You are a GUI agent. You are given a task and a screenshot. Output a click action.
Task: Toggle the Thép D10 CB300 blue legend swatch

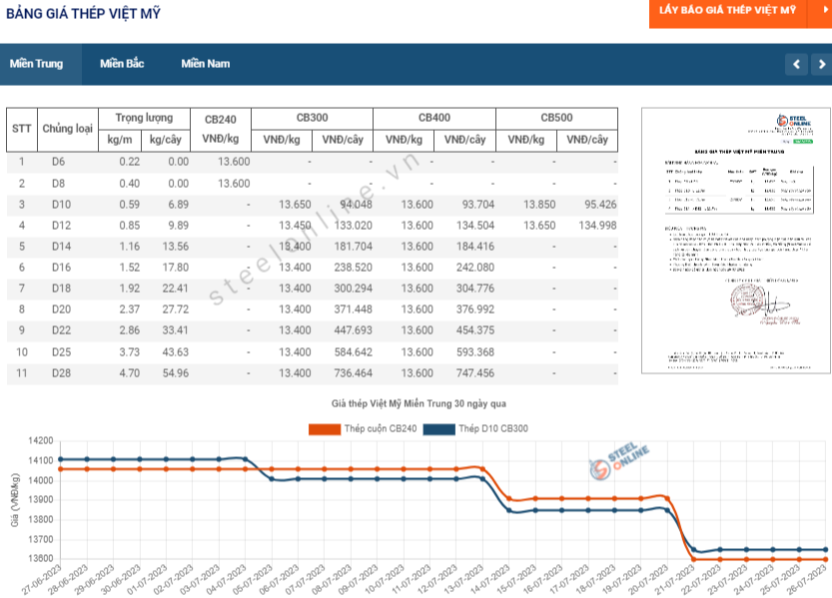[438, 429]
